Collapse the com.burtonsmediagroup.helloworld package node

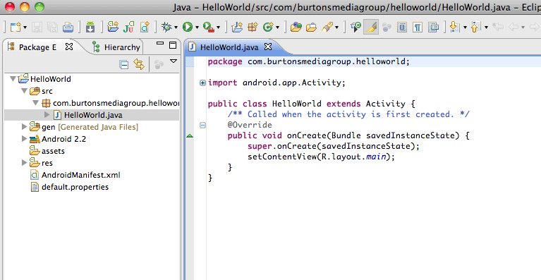tap(35, 103)
